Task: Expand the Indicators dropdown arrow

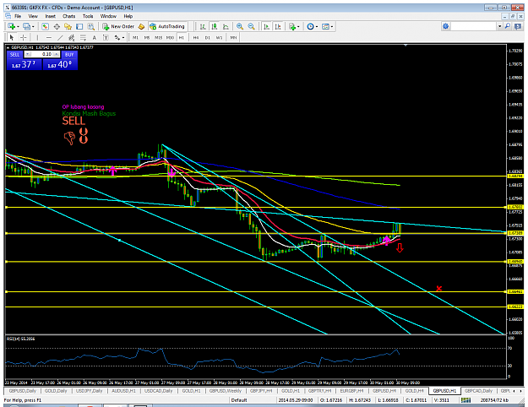Action: tap(298, 26)
